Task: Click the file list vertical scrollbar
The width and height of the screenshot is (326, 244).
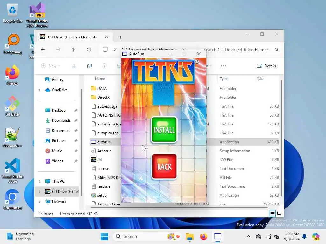Action: coord(281,138)
